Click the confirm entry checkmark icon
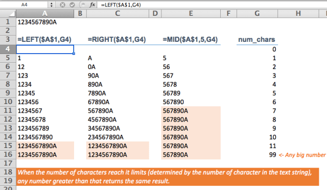 [x=72, y=5]
